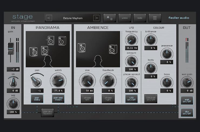Click the input gain fader handle
Screen dimensions: 200x132
pyautogui.click(x=10, y=49)
